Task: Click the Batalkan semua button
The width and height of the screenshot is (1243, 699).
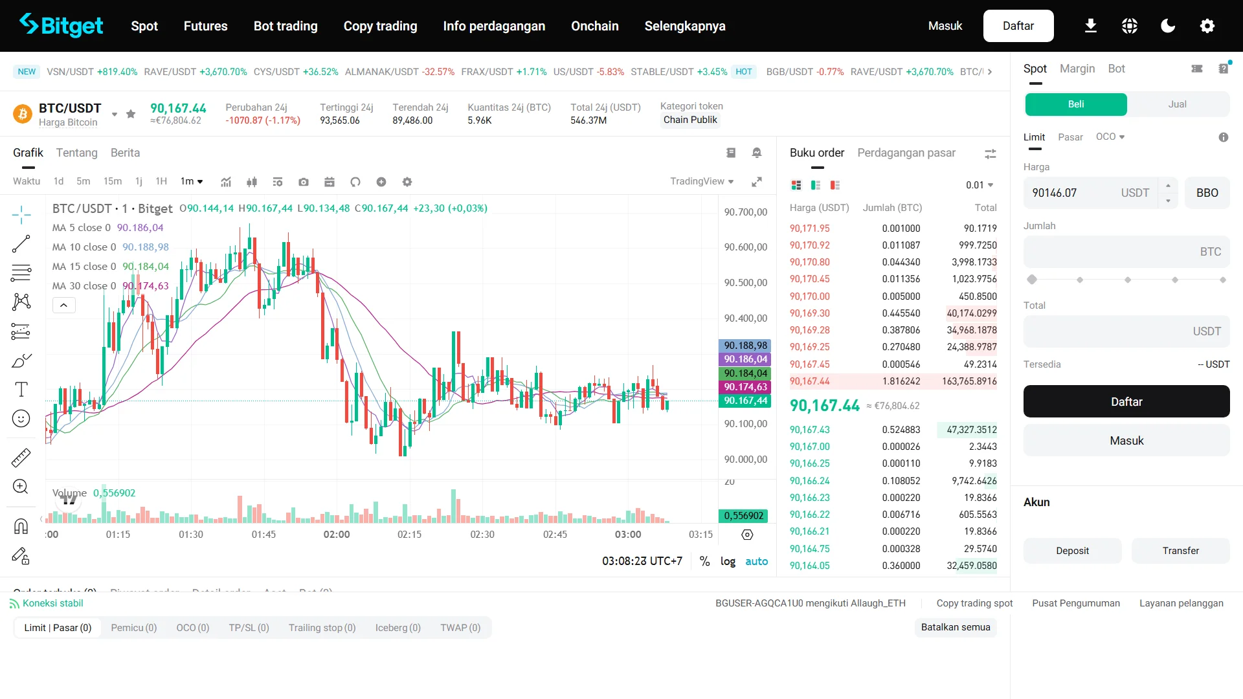Action: [956, 627]
